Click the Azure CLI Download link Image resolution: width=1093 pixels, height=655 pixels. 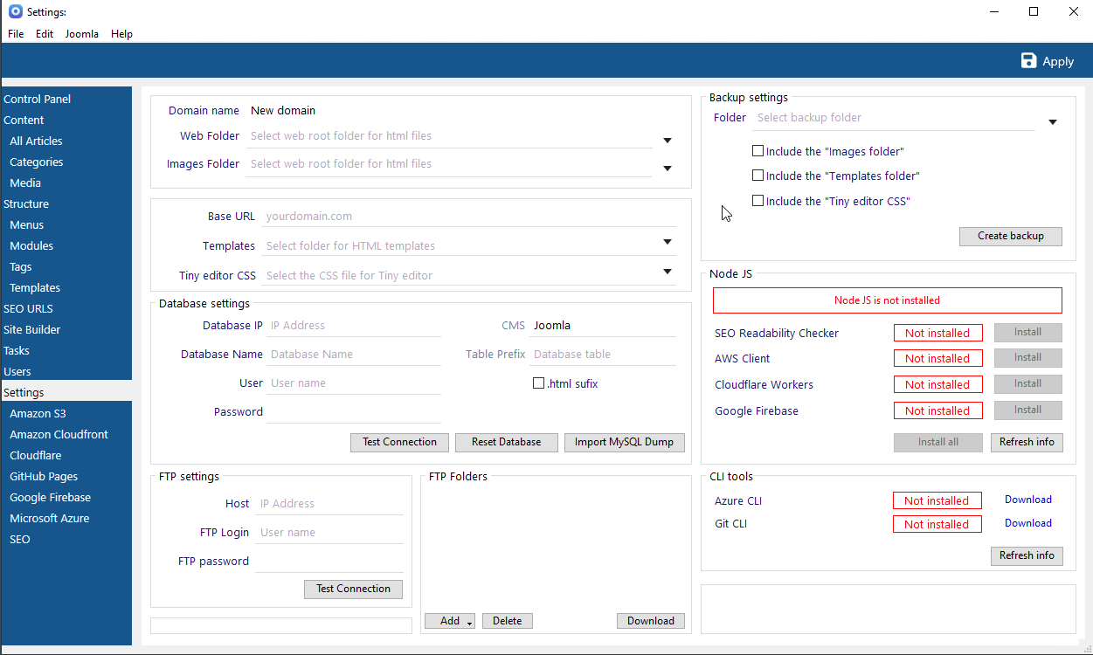[x=1027, y=500]
